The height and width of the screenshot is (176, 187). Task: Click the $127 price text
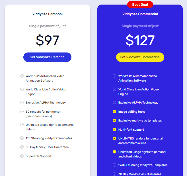pyautogui.click(x=140, y=40)
